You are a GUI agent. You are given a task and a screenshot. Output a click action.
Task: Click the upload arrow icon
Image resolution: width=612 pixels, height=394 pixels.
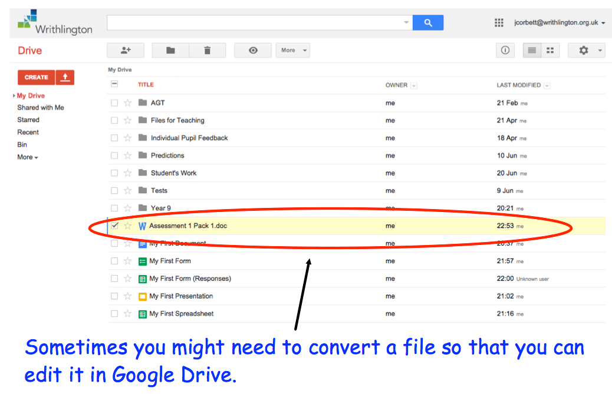(x=65, y=77)
